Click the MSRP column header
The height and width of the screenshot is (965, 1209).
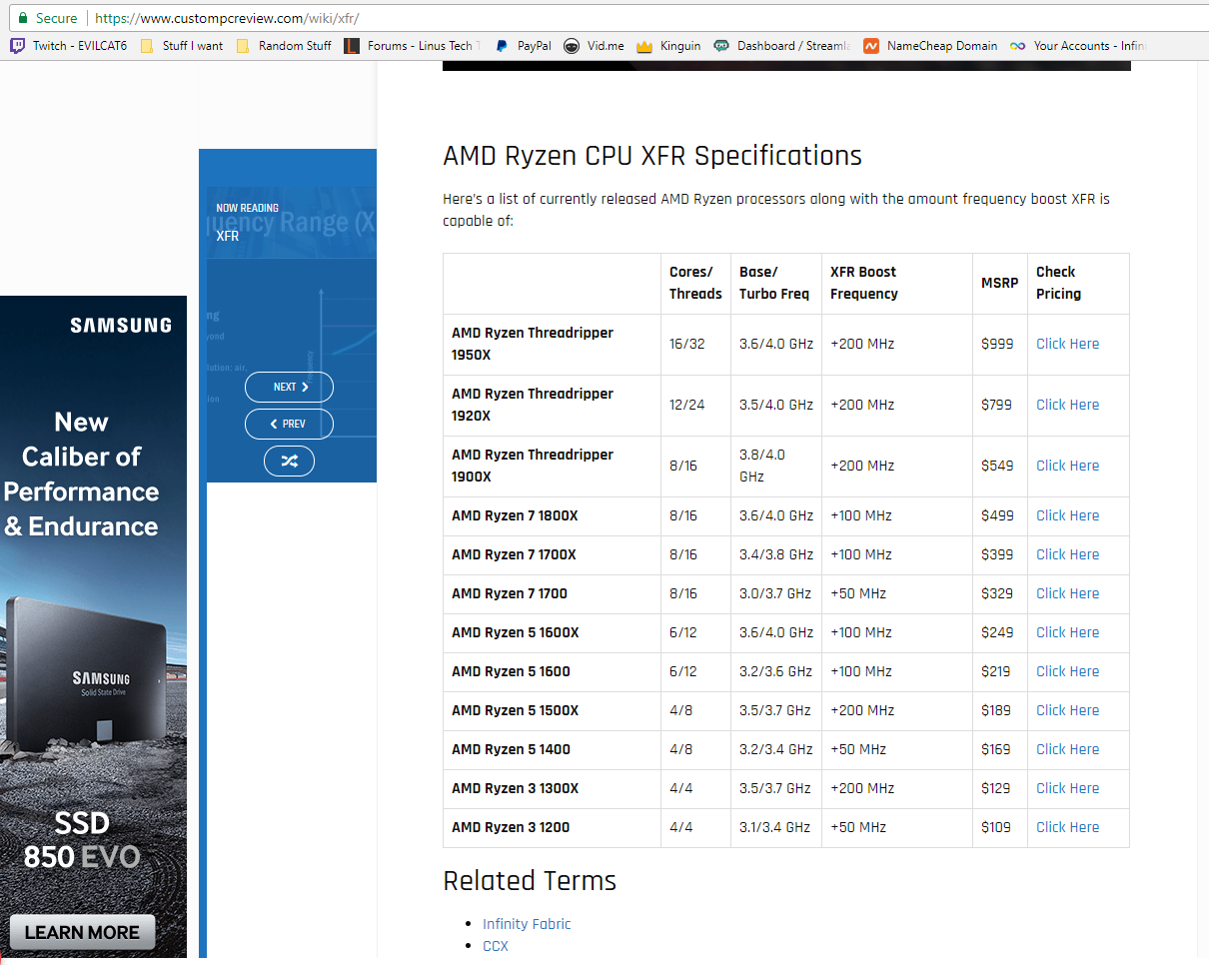(999, 283)
